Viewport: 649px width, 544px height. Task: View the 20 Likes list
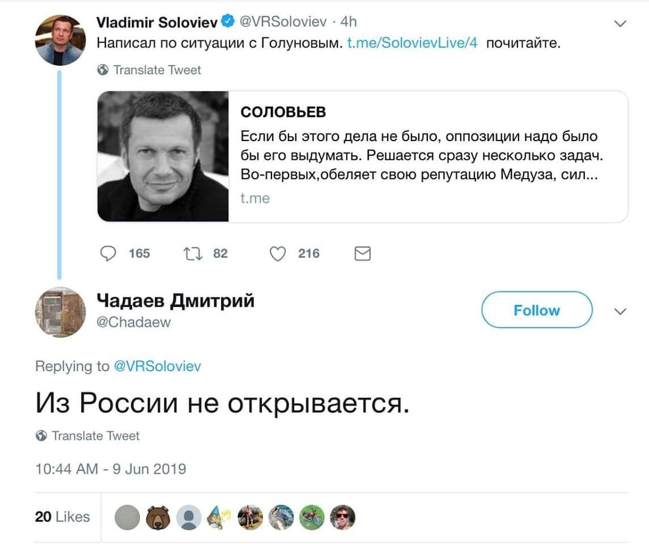click(62, 517)
